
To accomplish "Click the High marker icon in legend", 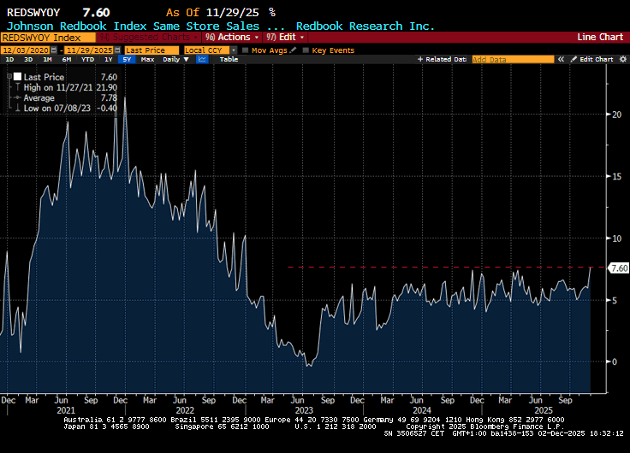I will click(16, 88).
